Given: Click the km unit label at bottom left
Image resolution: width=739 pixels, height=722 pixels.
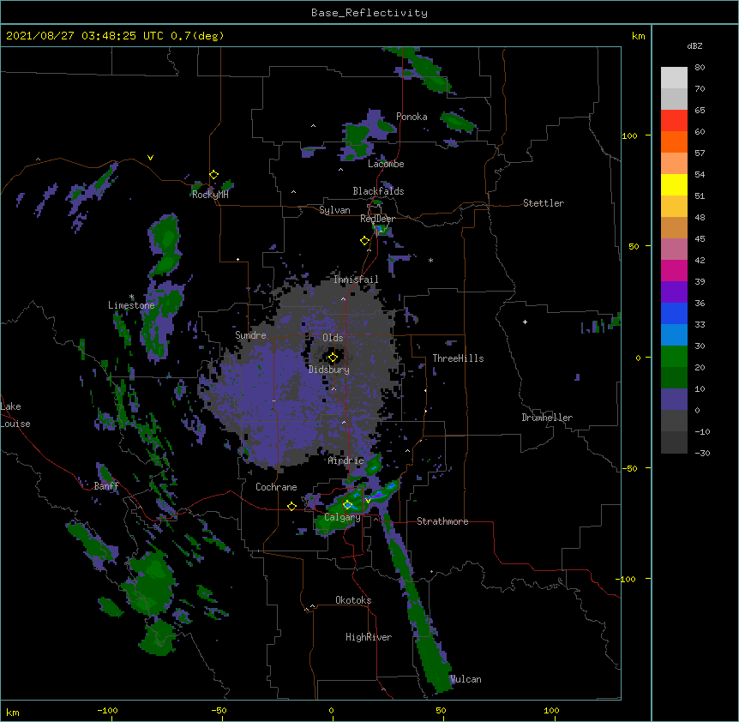Looking at the screenshot, I should point(13,713).
